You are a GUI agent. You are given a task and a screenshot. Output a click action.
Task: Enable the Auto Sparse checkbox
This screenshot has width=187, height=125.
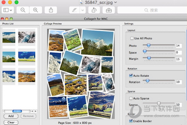coord(131,98)
